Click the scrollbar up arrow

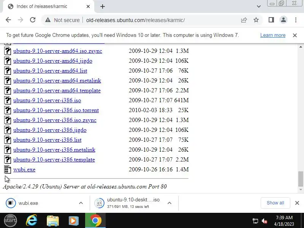click(301, 47)
